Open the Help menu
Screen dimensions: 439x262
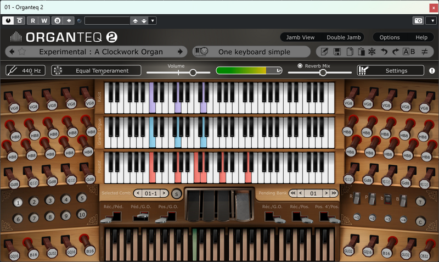click(421, 37)
